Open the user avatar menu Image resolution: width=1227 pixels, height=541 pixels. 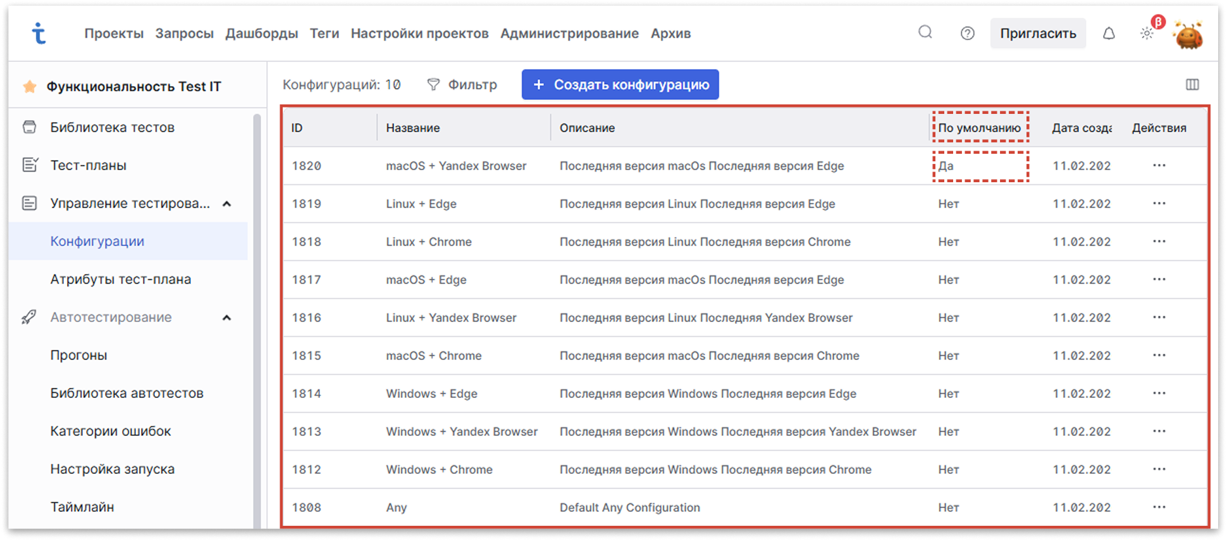pyautogui.click(x=1188, y=35)
